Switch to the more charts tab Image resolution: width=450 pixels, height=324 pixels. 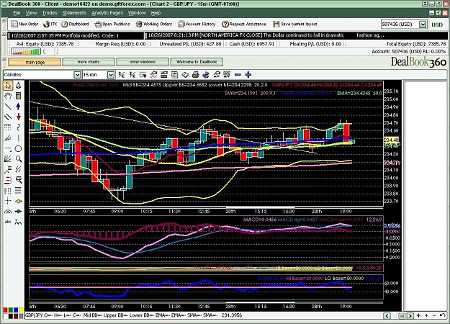point(89,62)
